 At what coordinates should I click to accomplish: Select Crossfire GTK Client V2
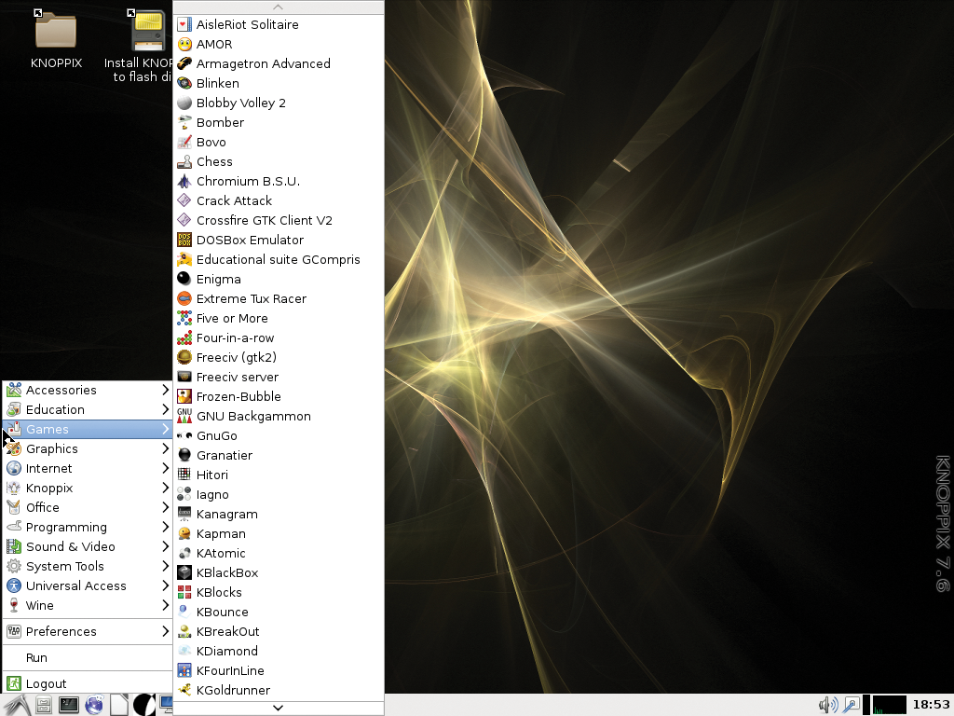(279, 220)
